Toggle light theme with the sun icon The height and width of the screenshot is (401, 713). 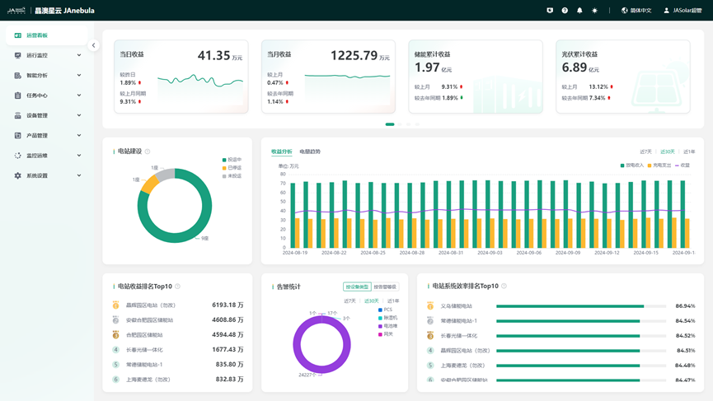[594, 11]
